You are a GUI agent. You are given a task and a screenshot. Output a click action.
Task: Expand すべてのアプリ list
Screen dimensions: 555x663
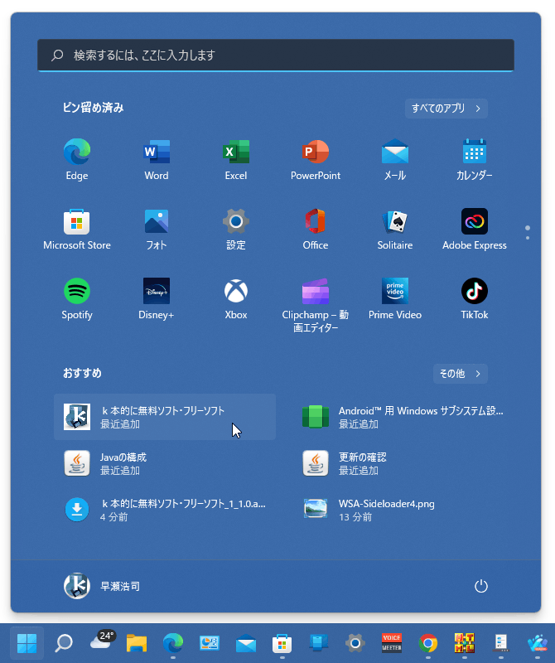[446, 109]
